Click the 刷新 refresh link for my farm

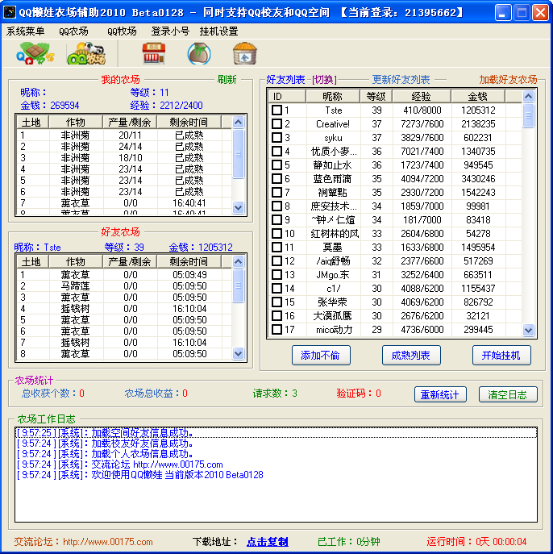[227, 80]
